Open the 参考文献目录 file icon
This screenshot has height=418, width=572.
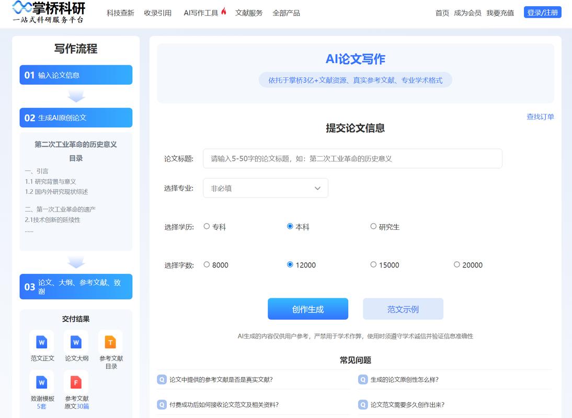point(110,342)
